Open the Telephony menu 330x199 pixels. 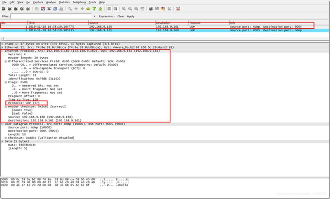(x=79, y=2)
